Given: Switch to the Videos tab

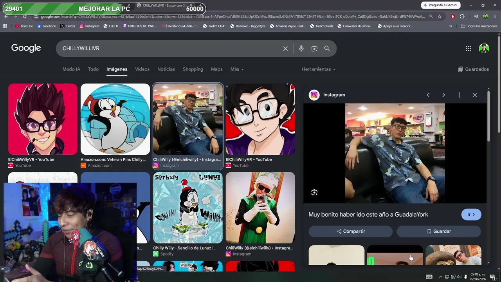Looking at the screenshot, I should 142,69.
